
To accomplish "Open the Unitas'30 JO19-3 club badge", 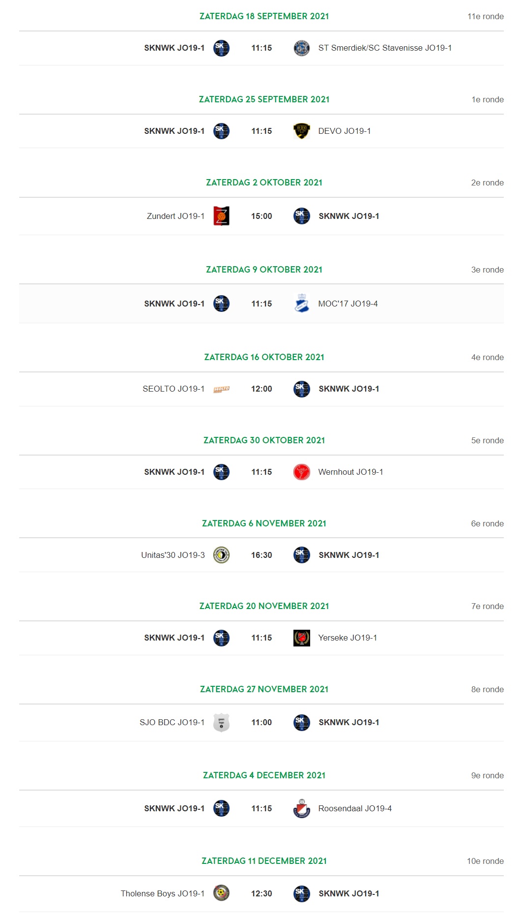I will coord(221,555).
